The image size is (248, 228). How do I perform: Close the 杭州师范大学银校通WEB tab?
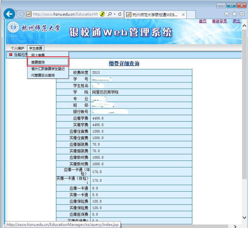[183, 15]
